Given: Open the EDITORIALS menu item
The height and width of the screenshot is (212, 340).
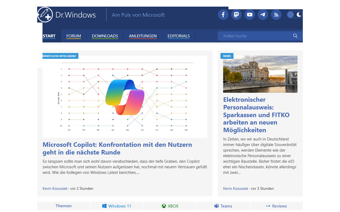Looking at the screenshot, I should [x=179, y=36].
